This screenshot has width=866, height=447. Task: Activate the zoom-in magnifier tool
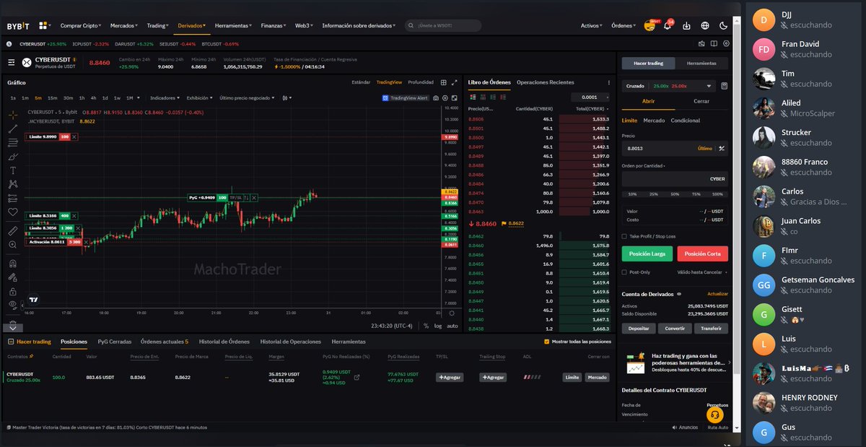coord(13,245)
